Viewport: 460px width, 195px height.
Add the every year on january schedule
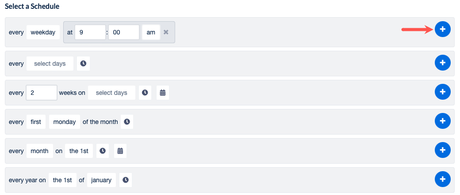coord(443,179)
